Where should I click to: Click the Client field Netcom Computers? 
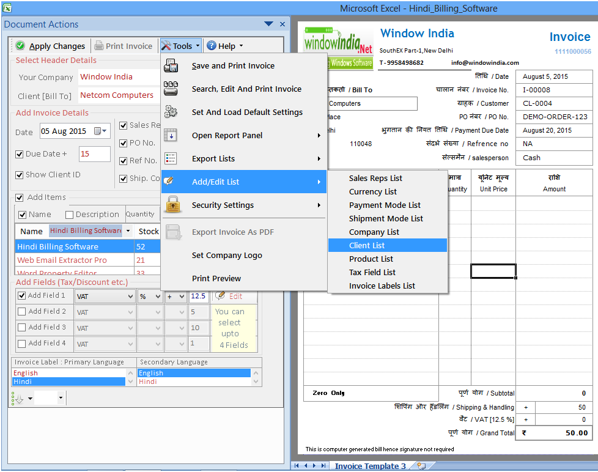click(119, 95)
